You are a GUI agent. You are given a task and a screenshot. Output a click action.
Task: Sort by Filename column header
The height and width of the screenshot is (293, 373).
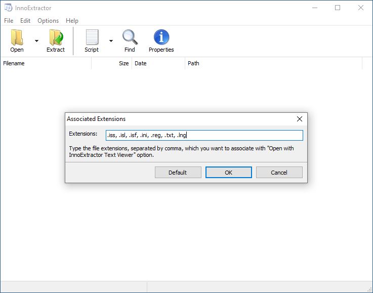(46, 63)
